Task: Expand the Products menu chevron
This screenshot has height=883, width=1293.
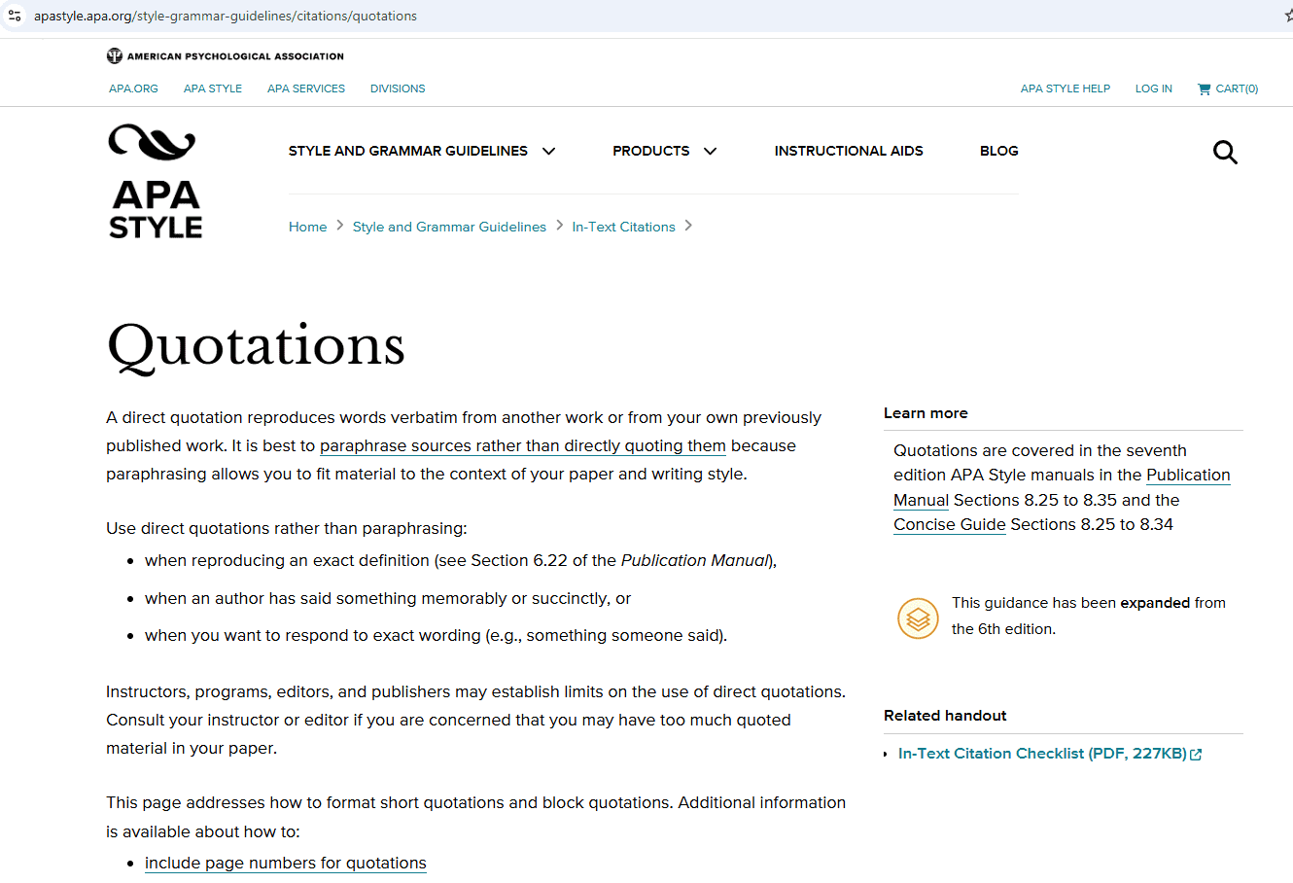Action: 711,151
